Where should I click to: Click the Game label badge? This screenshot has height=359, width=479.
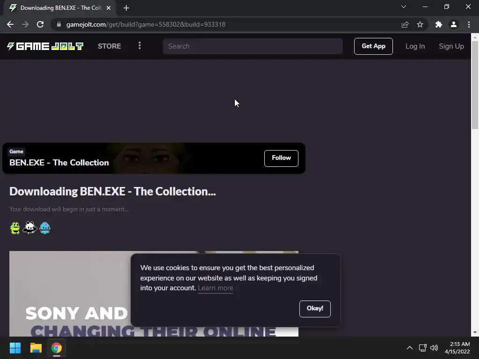[16, 151]
